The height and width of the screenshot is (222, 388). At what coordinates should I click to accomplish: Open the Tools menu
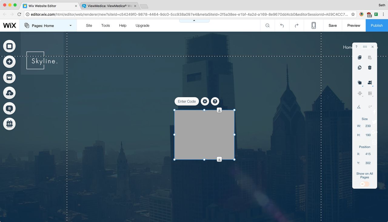click(105, 25)
